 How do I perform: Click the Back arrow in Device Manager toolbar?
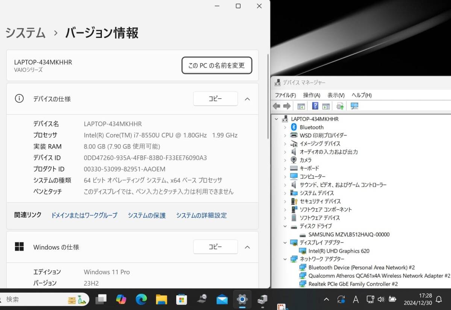tap(277, 106)
